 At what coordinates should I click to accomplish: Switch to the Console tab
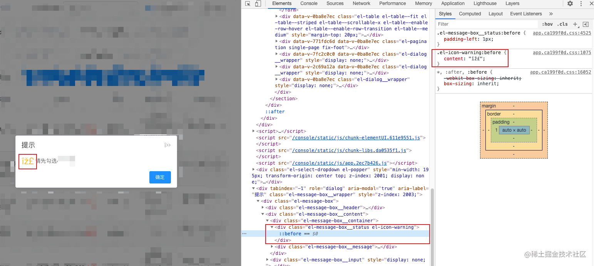(x=309, y=3)
